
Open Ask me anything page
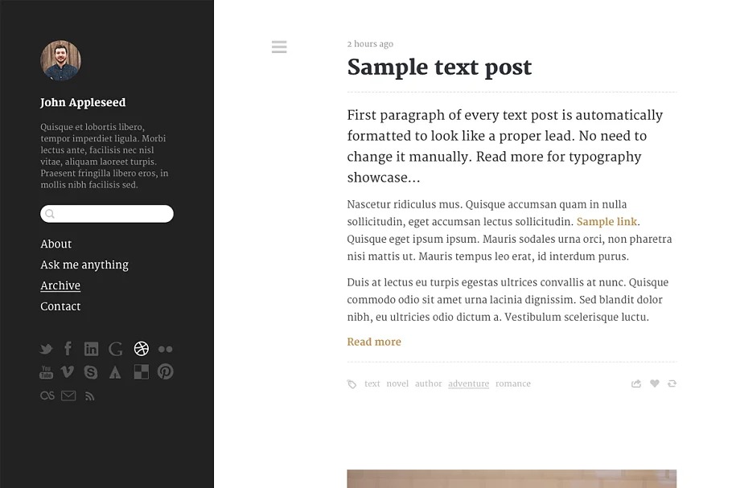point(84,265)
